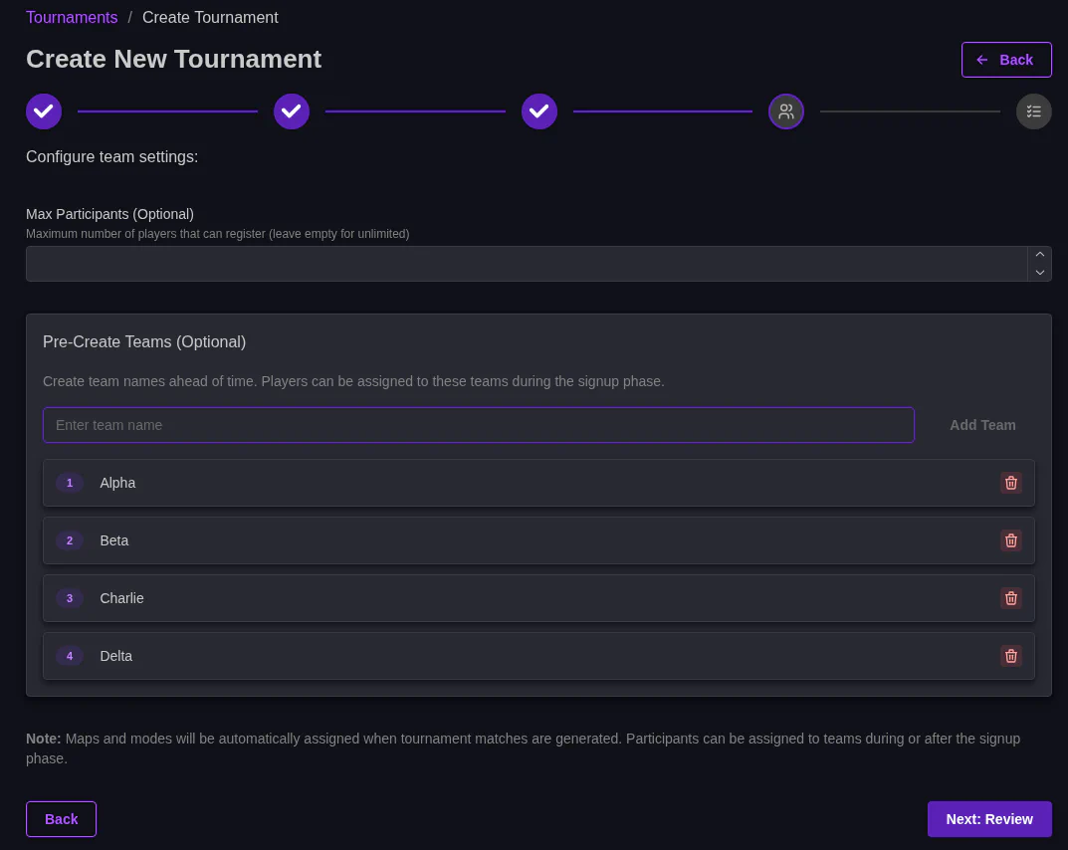Decrement Max Participants using the down arrow
The image size is (1068, 850).
1040,274
